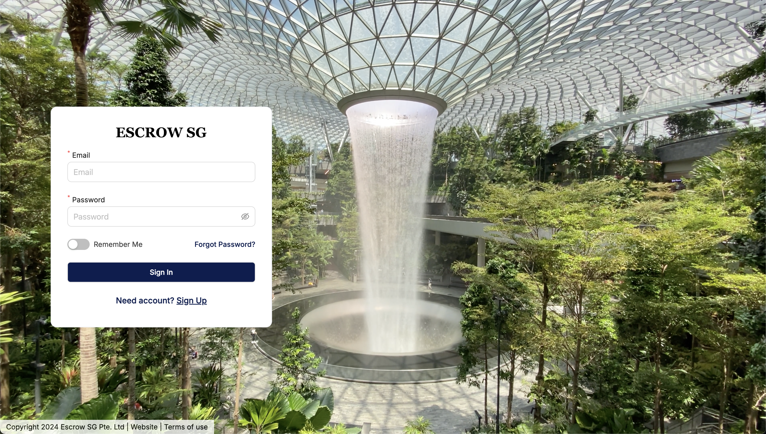
Task: Click the Email field label
Action: [81, 155]
